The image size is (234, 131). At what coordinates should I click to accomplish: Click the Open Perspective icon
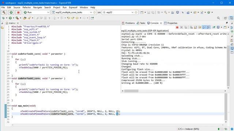coord(225,18)
